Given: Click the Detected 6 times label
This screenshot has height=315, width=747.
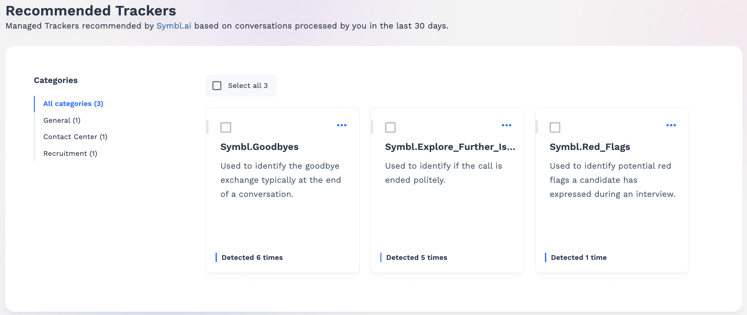Looking at the screenshot, I should tap(252, 258).
